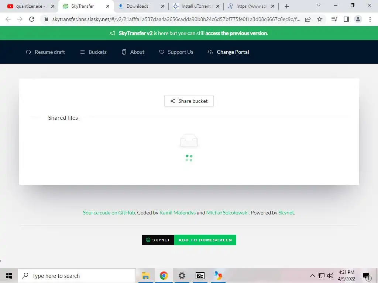Close the Downloads tab
This screenshot has height=283, width=378.
[163, 6]
